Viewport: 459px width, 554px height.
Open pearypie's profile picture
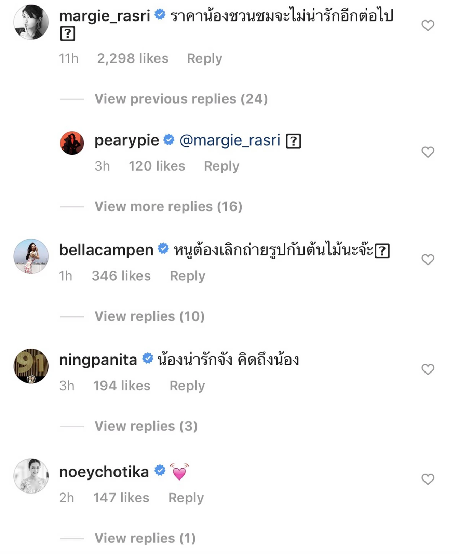(x=72, y=142)
